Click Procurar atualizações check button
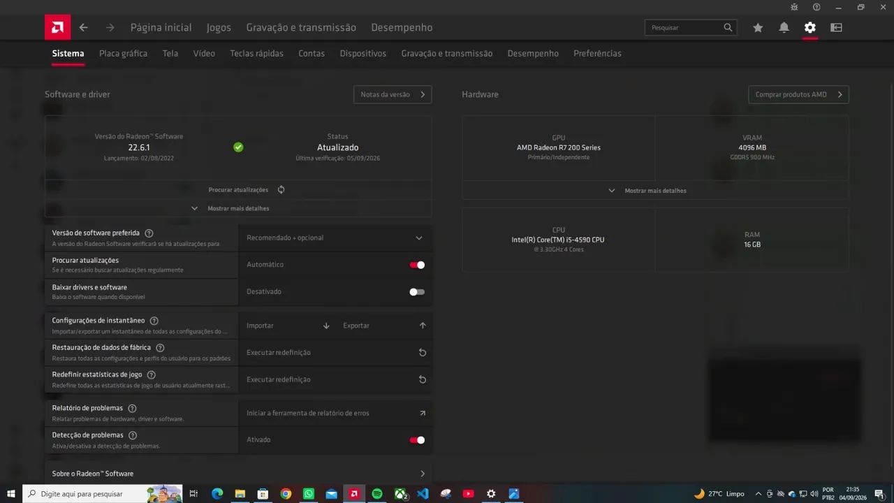The width and height of the screenshot is (894, 503). [x=238, y=189]
